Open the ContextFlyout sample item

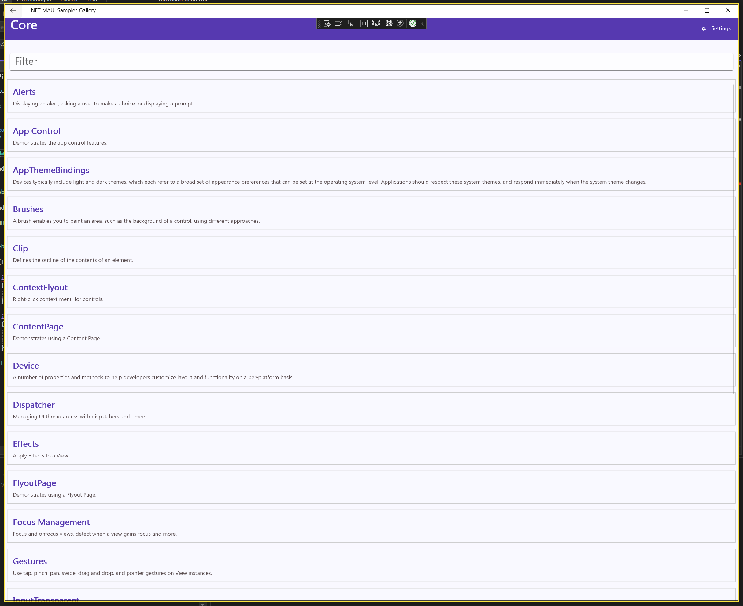[x=40, y=287]
